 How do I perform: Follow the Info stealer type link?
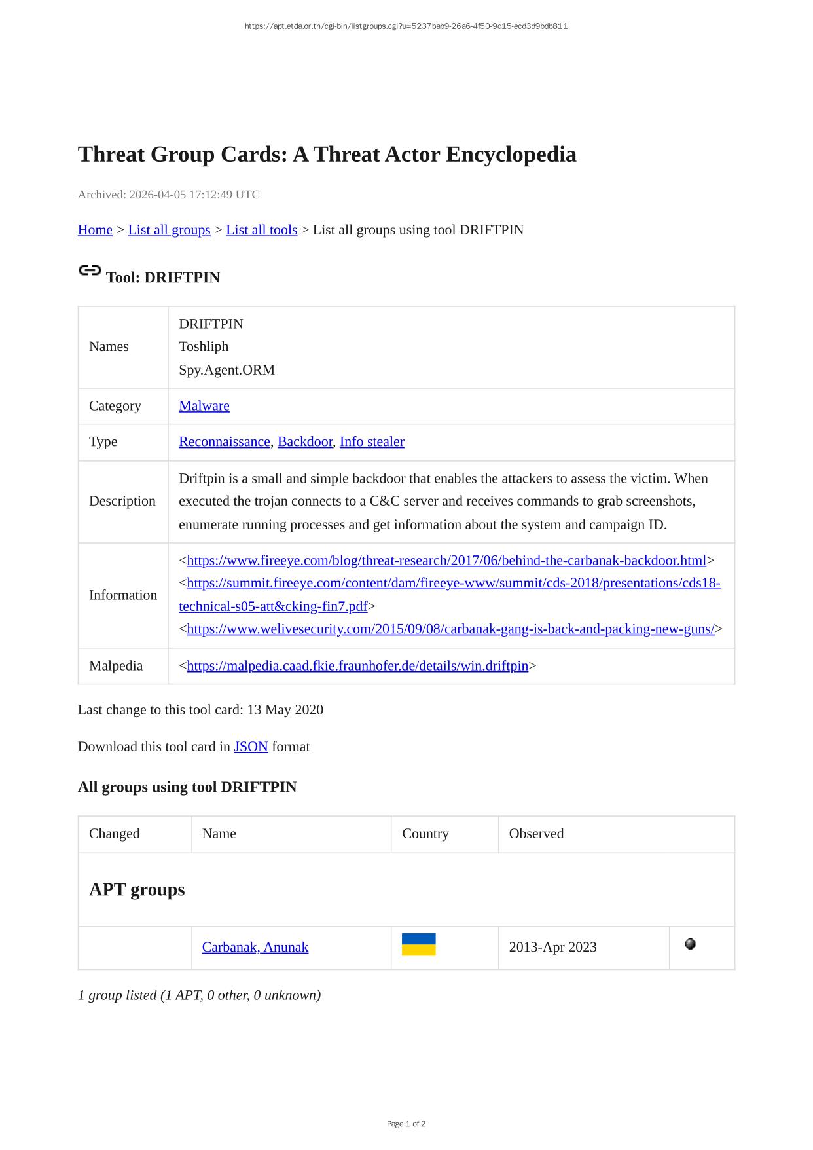(x=372, y=442)
